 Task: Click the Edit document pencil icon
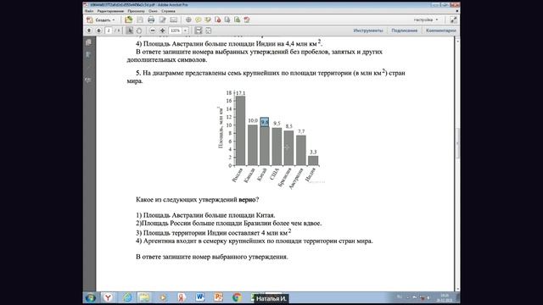(x=162, y=19)
